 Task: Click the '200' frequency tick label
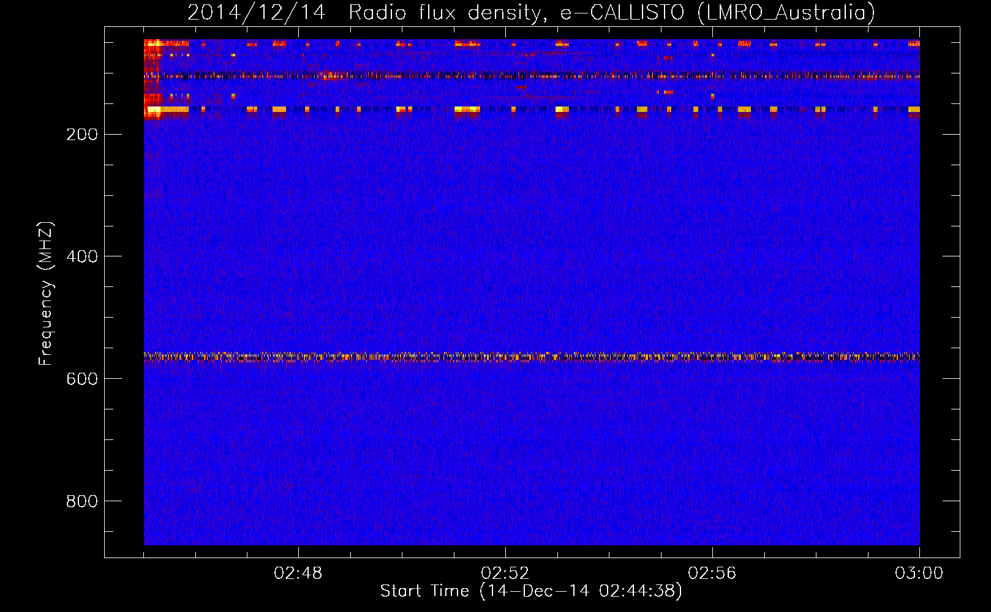82,135
